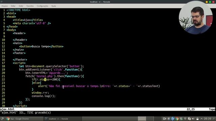Open the KDE application launcher

(x=2, y=119)
